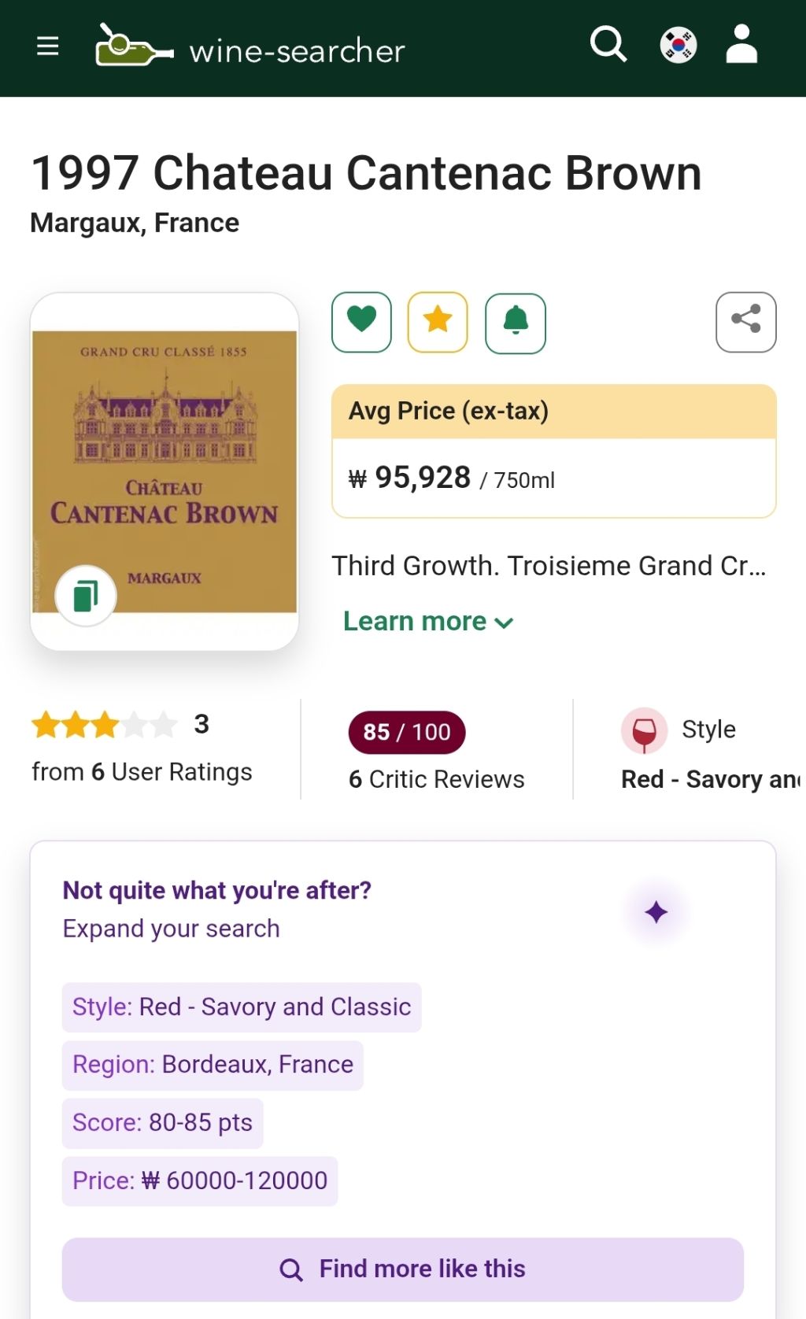This screenshot has height=1319, width=806.
Task: Toggle the bell price alert button
Action: pyautogui.click(x=516, y=323)
